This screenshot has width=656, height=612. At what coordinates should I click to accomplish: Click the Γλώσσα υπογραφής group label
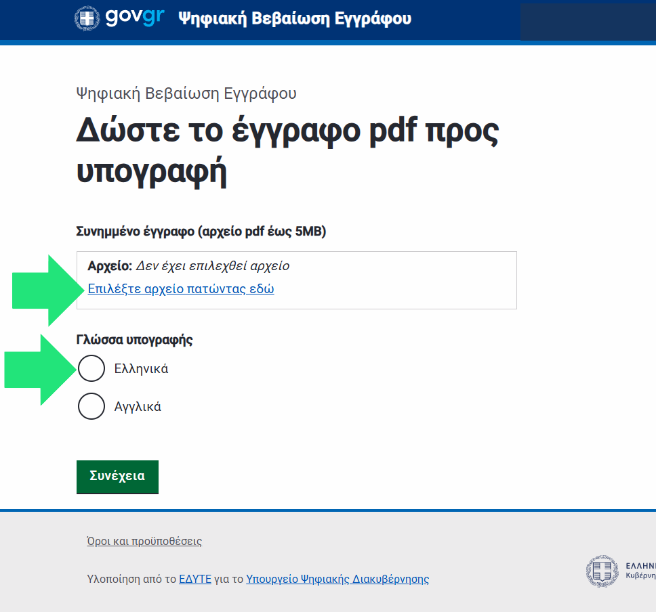click(x=135, y=340)
